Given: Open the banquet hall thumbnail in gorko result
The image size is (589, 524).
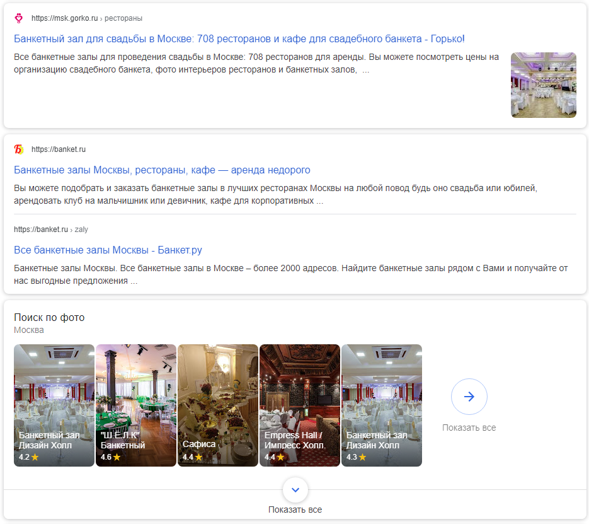Looking at the screenshot, I should pyautogui.click(x=543, y=85).
